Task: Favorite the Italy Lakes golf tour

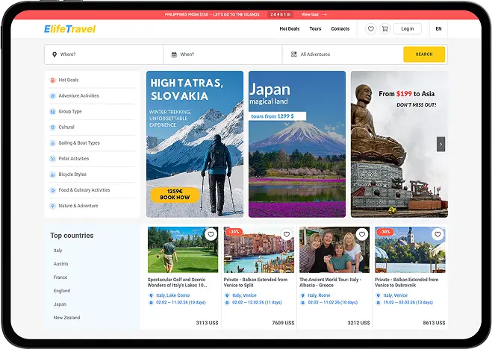Action: [x=211, y=234]
